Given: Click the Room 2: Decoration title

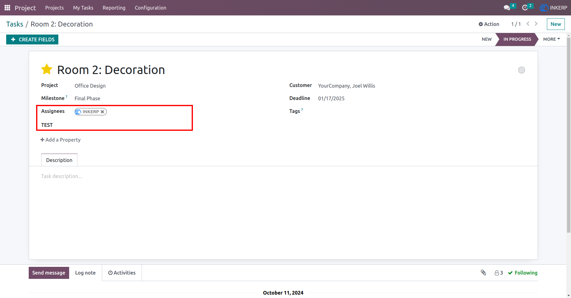Looking at the screenshot, I should click(x=111, y=70).
